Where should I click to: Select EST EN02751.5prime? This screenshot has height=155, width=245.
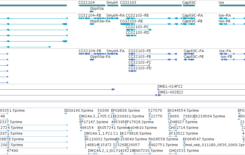click(163, 145)
